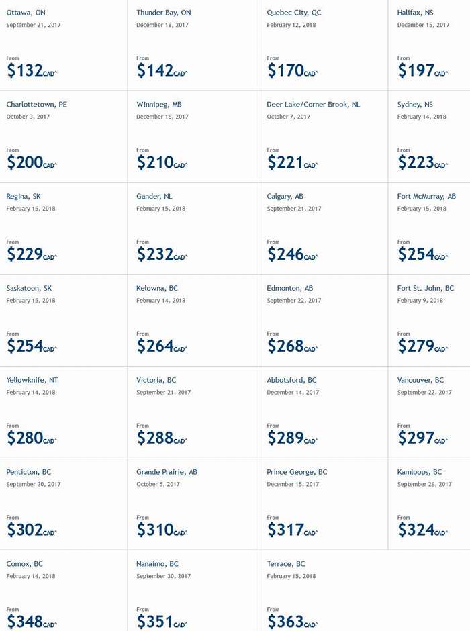Click the Terrace, BC $363 fare

[293, 621]
